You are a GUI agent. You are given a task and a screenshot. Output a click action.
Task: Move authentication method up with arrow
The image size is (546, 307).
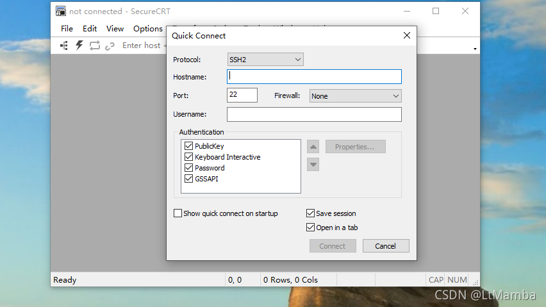313,147
